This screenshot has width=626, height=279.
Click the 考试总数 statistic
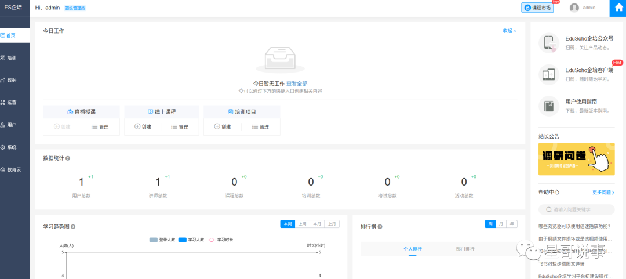click(387, 187)
